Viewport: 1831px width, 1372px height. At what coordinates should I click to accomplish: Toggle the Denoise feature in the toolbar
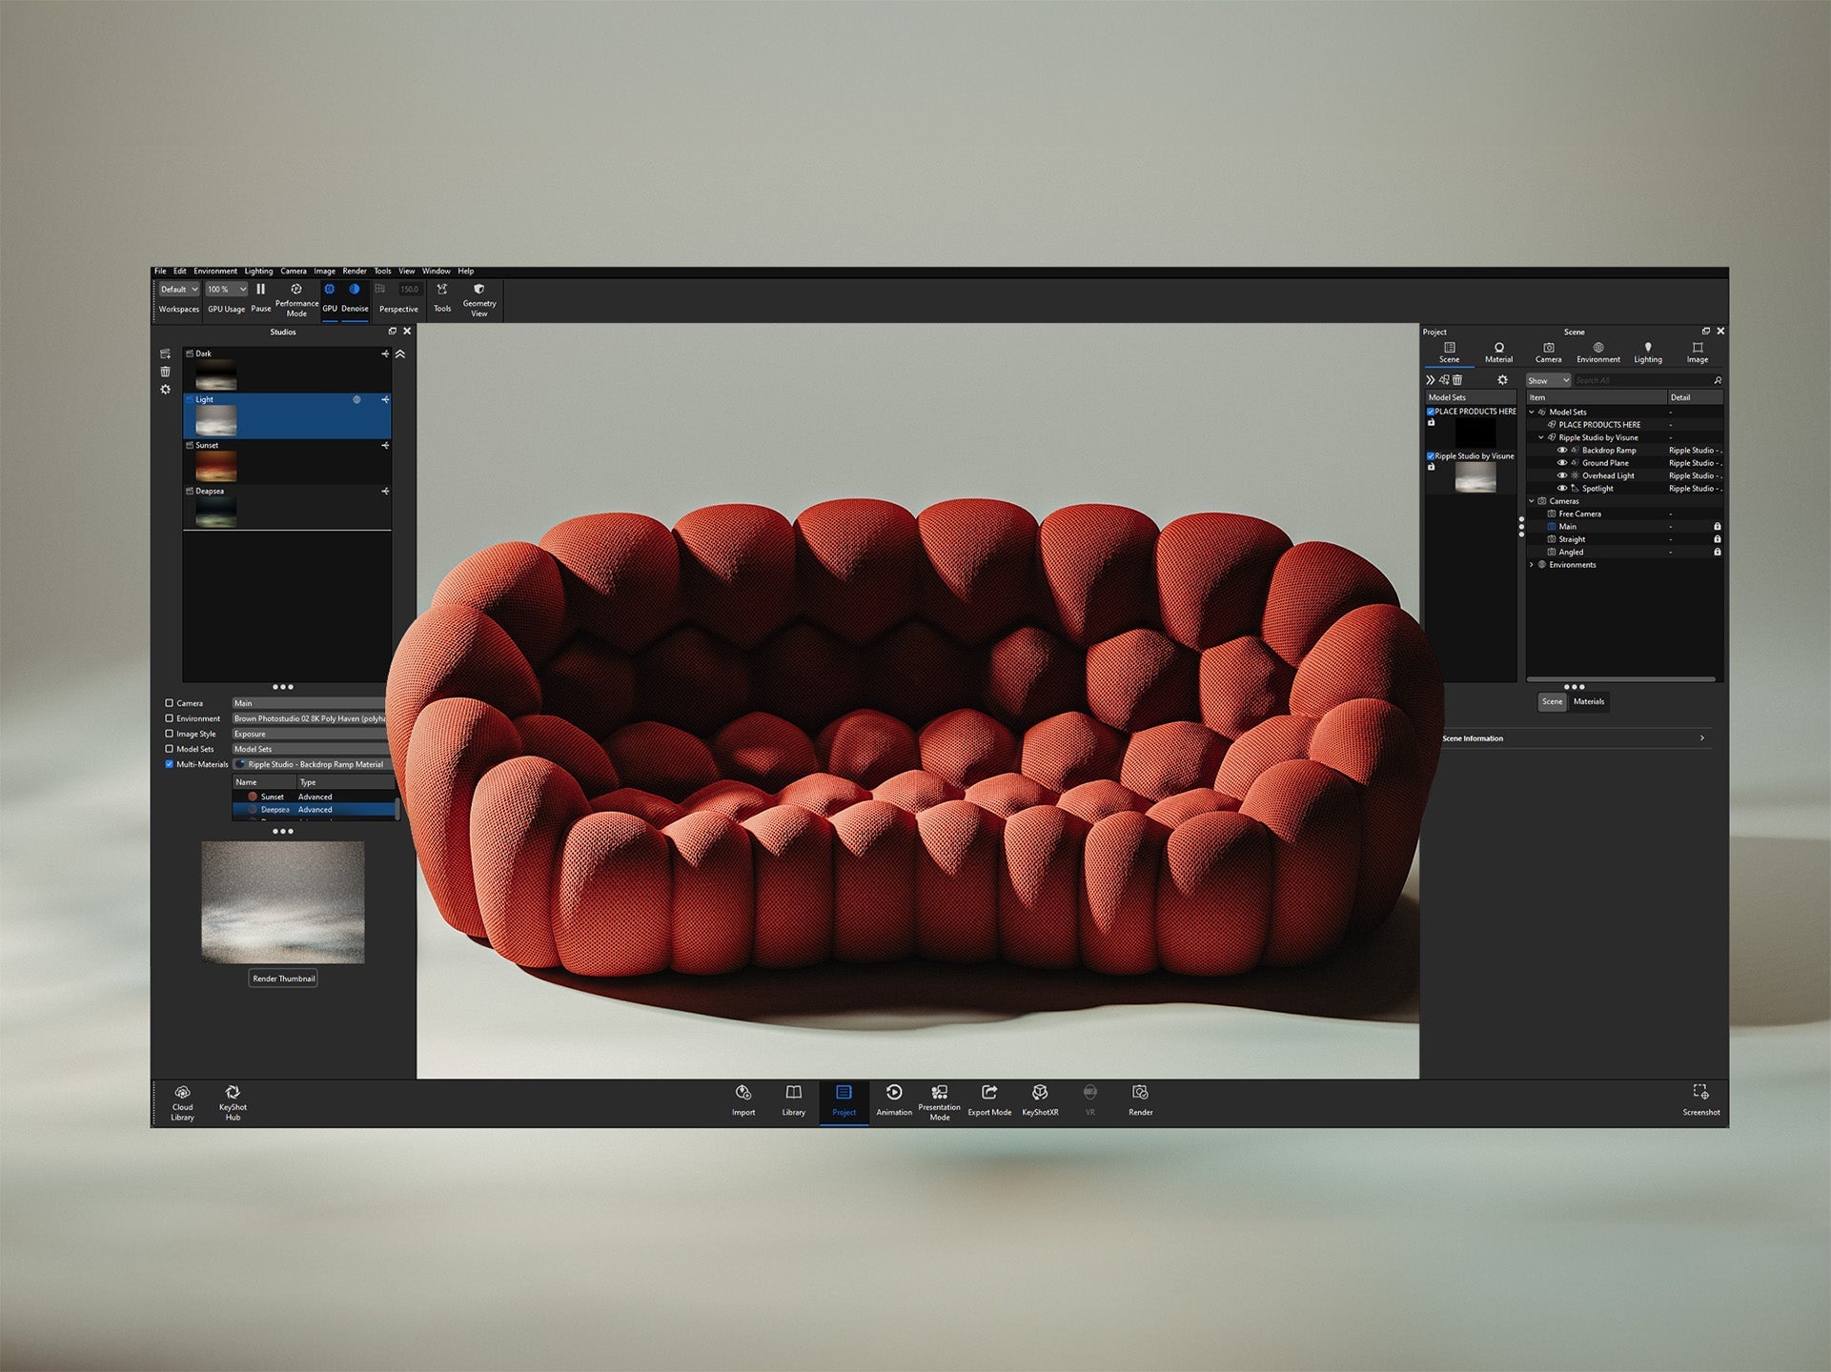tap(356, 289)
